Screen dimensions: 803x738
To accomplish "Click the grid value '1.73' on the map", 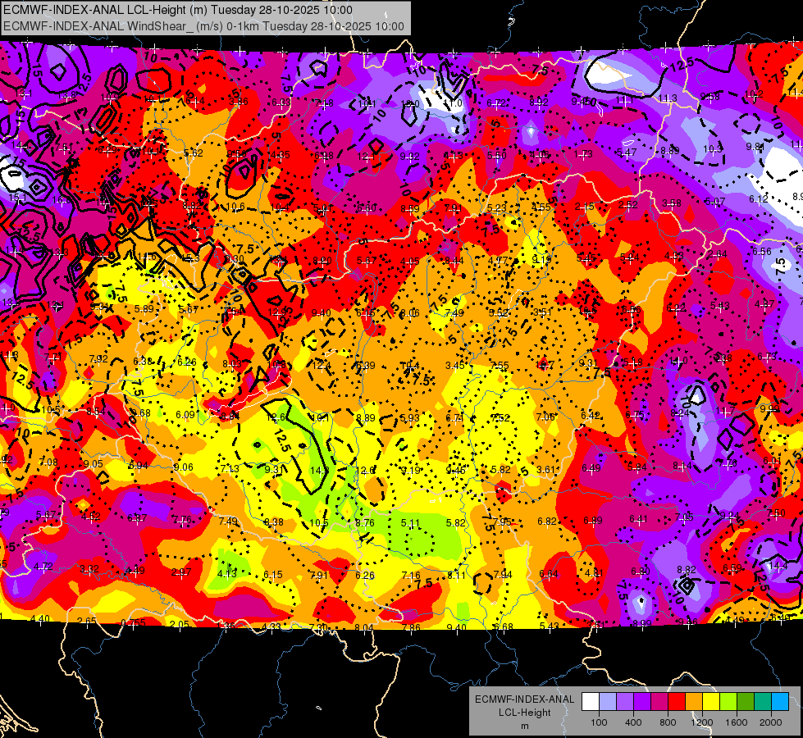I will click(x=583, y=153).
